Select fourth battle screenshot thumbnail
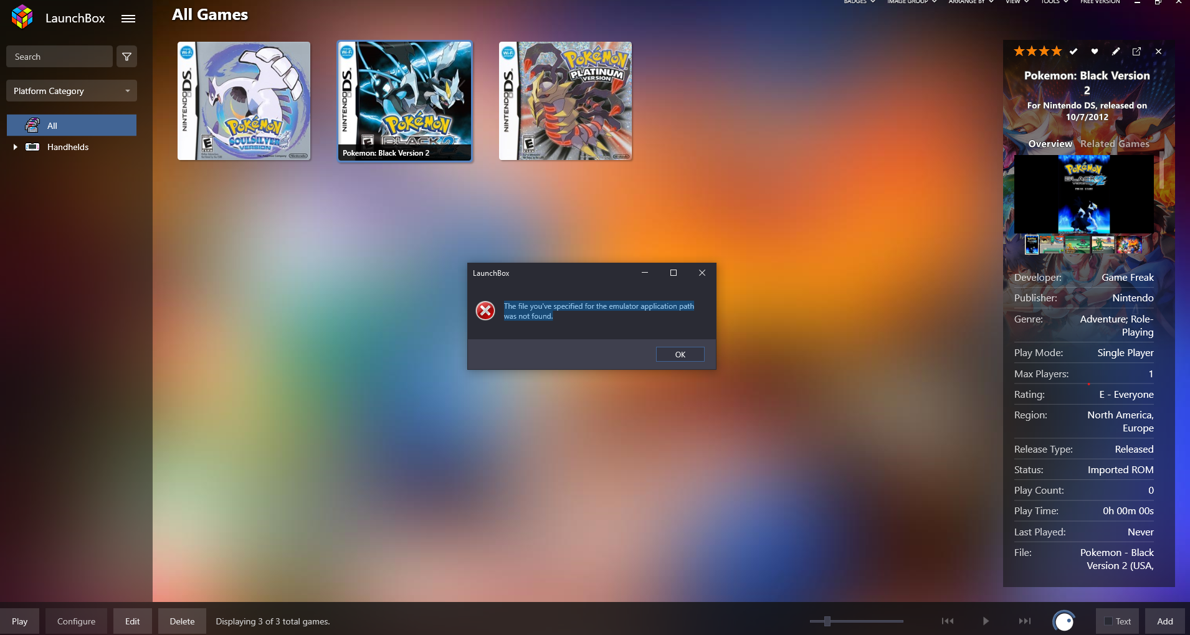This screenshot has height=635, width=1190. pyautogui.click(x=1103, y=245)
